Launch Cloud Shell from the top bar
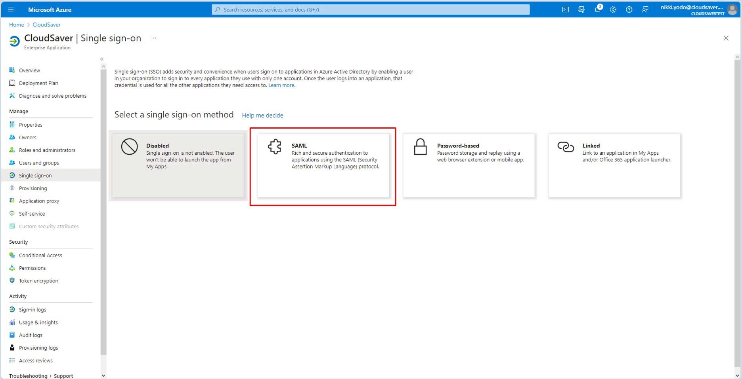This screenshot has width=742, height=379. (566, 9)
